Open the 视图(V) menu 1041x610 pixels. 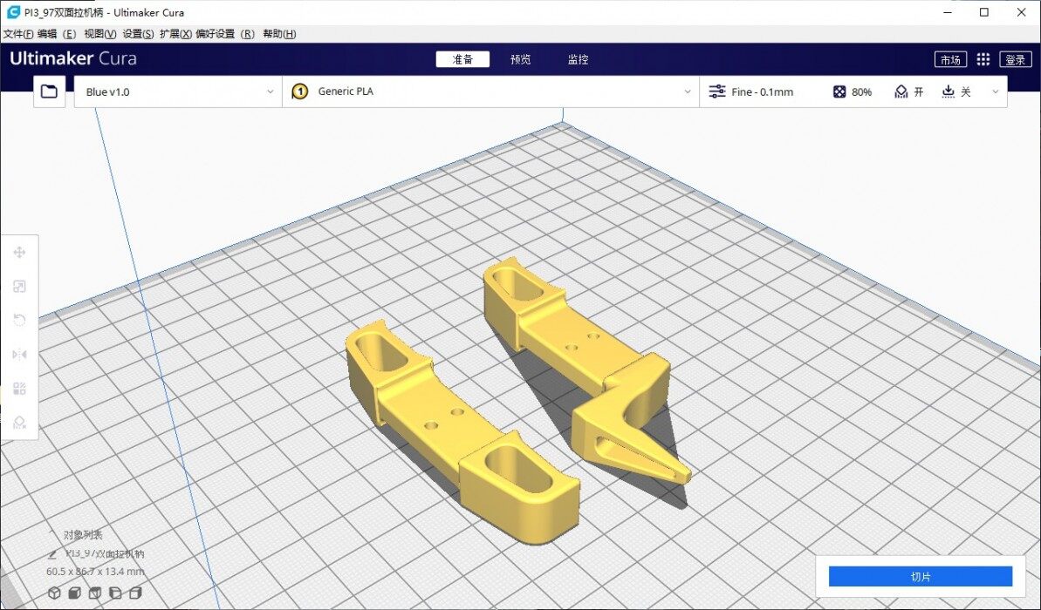coord(100,34)
